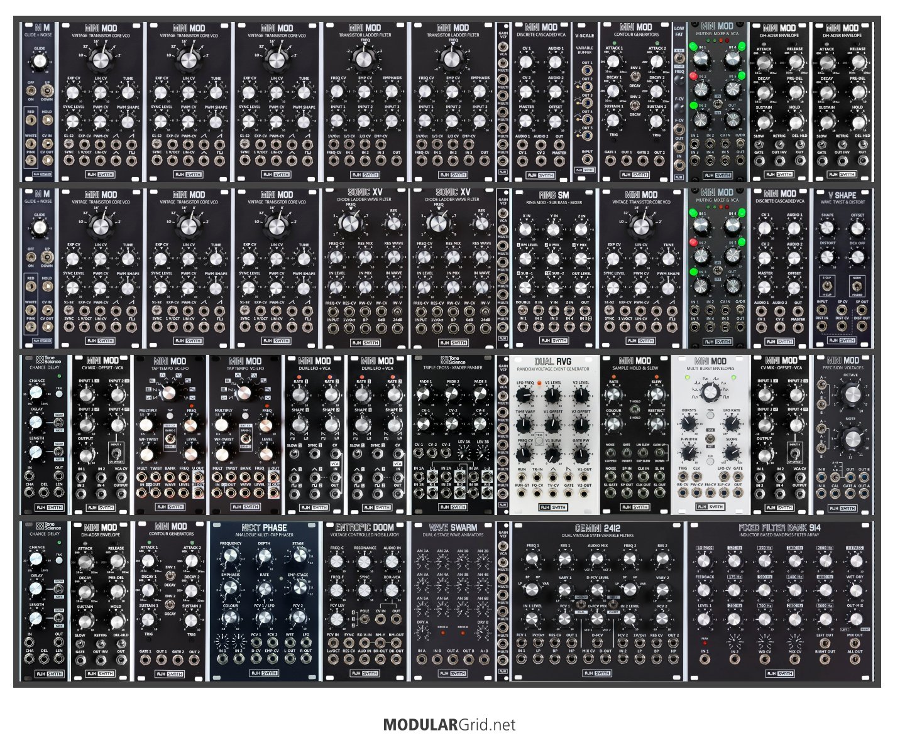
Task: Toggle the S-CLIP/H-CLIP switch on V Shape
Action: [x=827, y=286]
